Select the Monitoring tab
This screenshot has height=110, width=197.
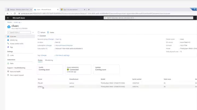(49, 60)
